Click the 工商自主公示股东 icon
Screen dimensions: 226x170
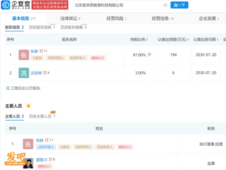click(x=8, y=88)
